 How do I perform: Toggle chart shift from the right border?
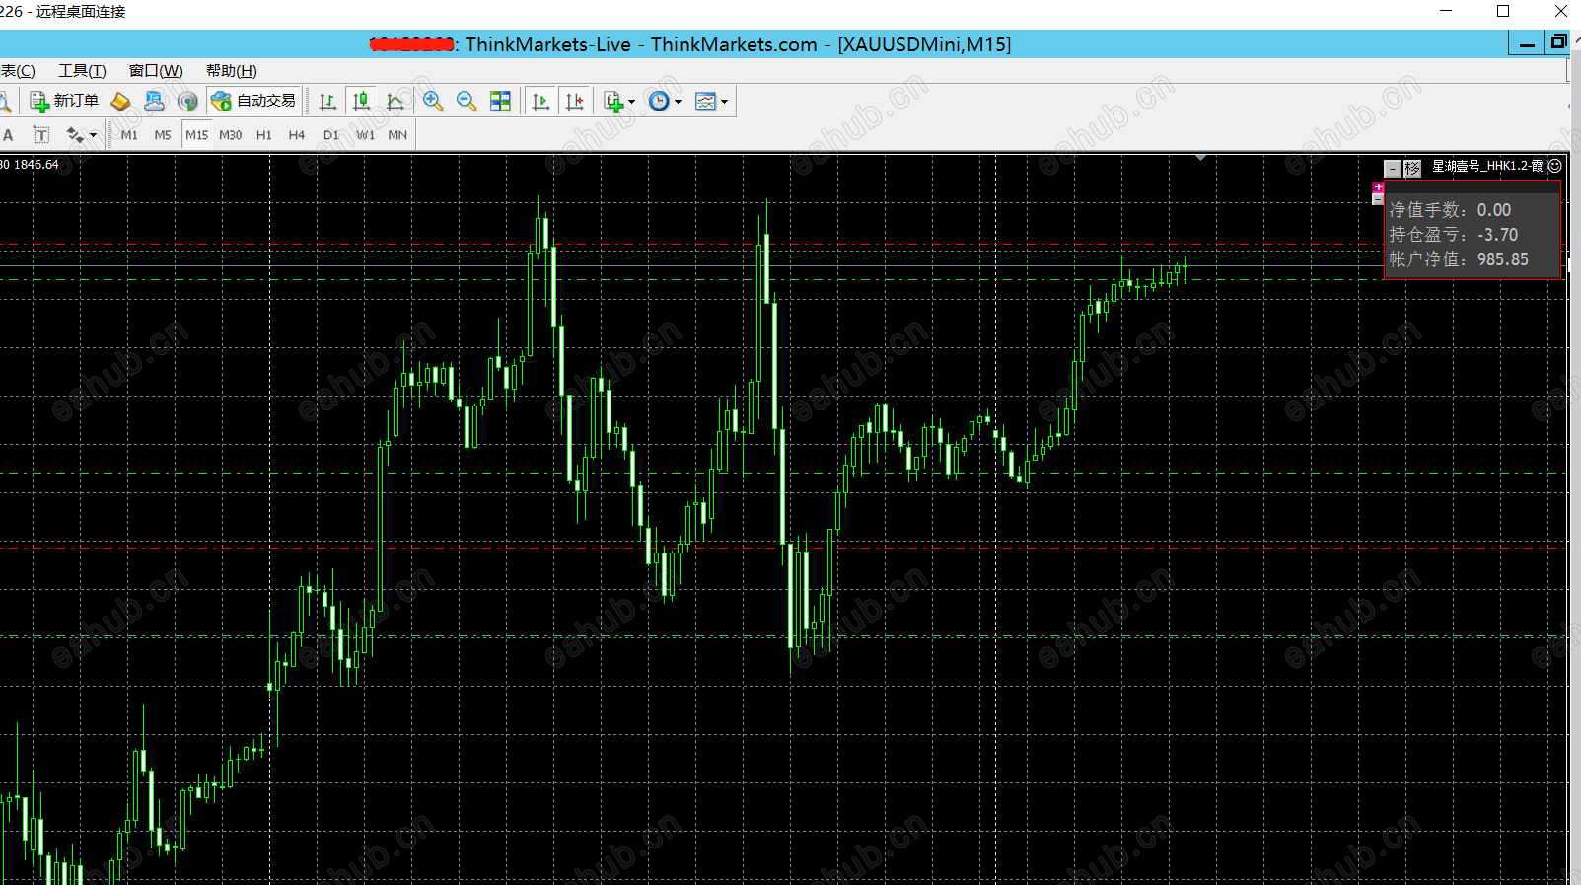[x=574, y=101]
